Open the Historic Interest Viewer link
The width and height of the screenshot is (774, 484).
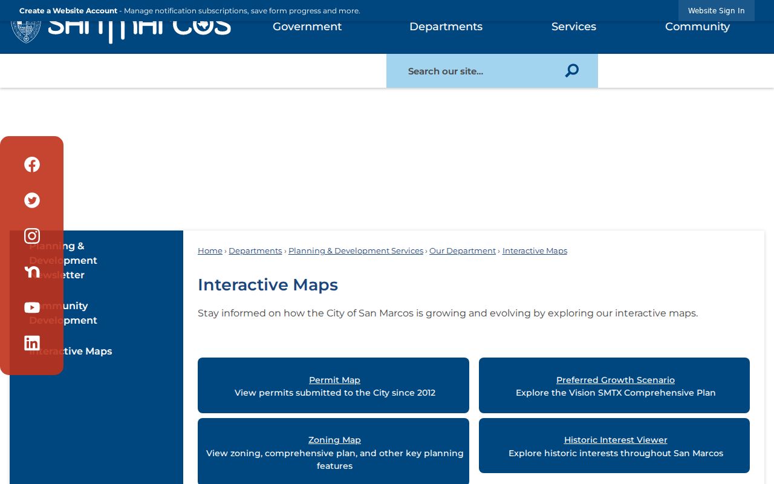616,440
